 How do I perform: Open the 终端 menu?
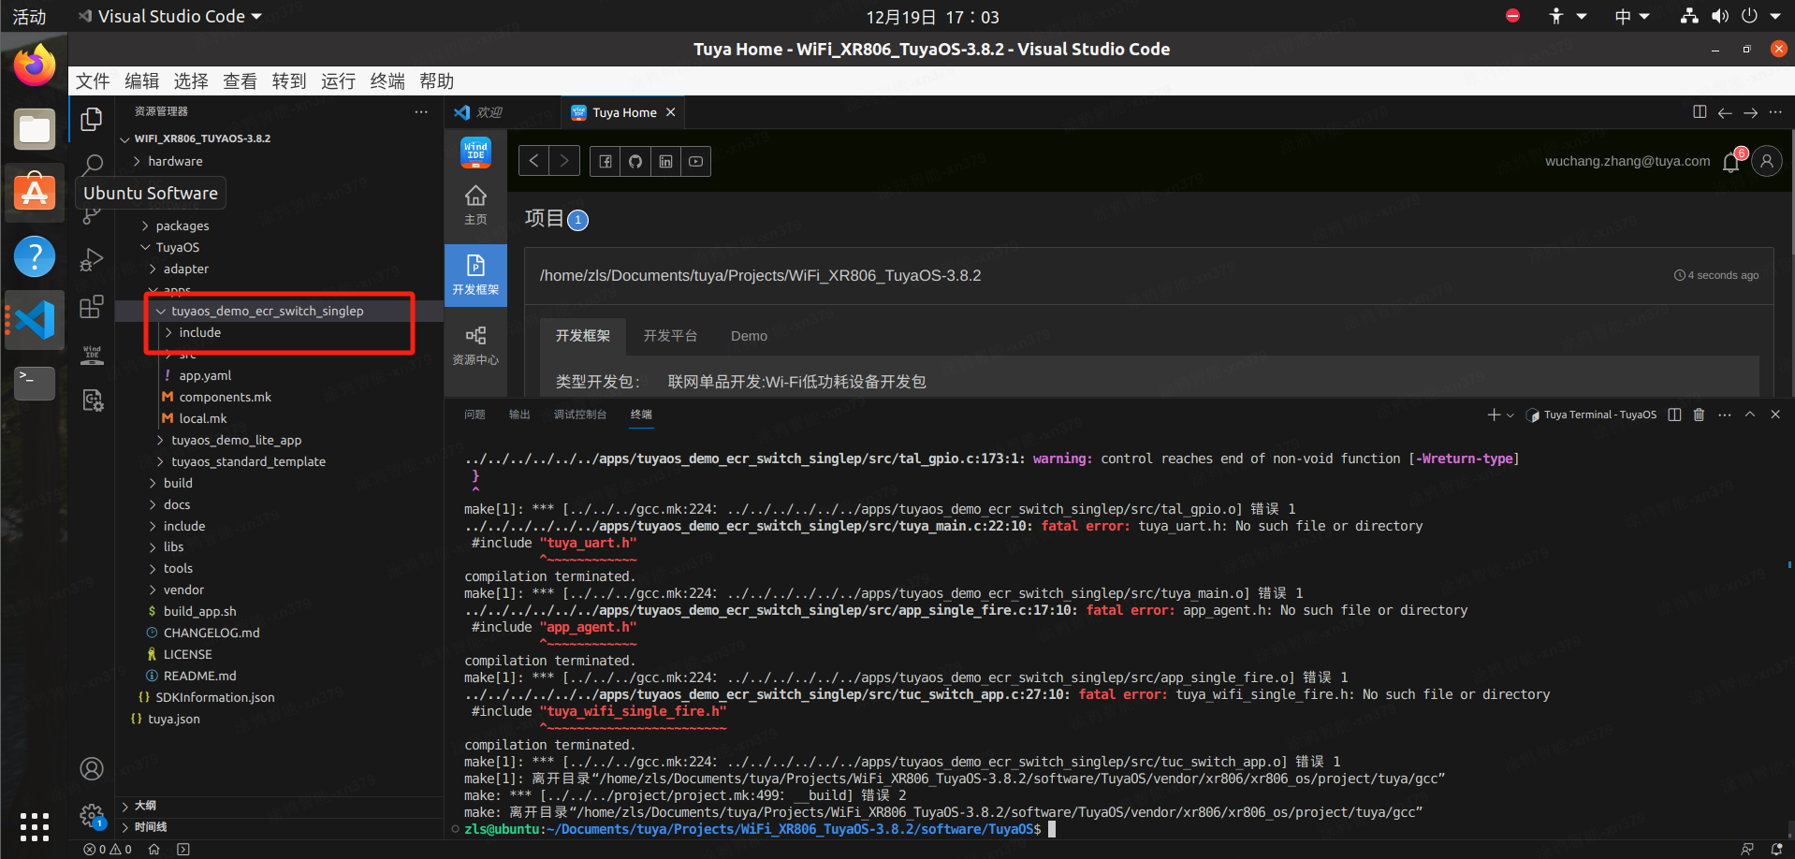tap(387, 81)
